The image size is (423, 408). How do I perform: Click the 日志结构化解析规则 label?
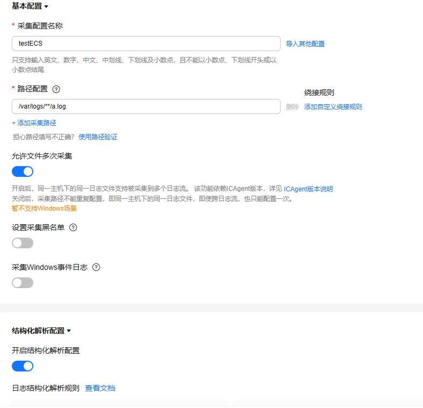(x=46, y=388)
